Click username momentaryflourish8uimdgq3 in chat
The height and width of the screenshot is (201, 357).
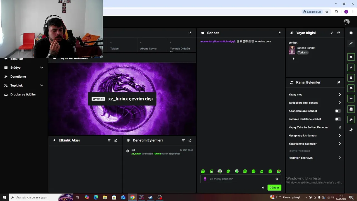(218, 41)
